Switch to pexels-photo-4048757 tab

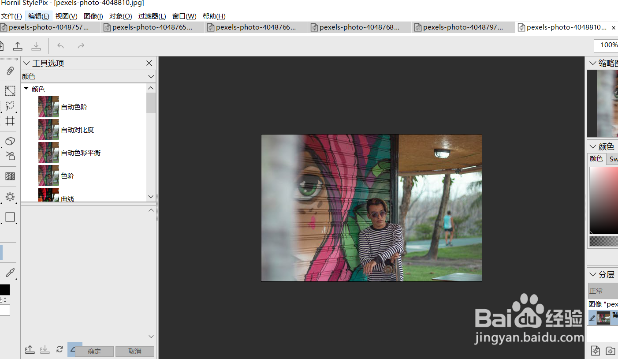point(50,27)
